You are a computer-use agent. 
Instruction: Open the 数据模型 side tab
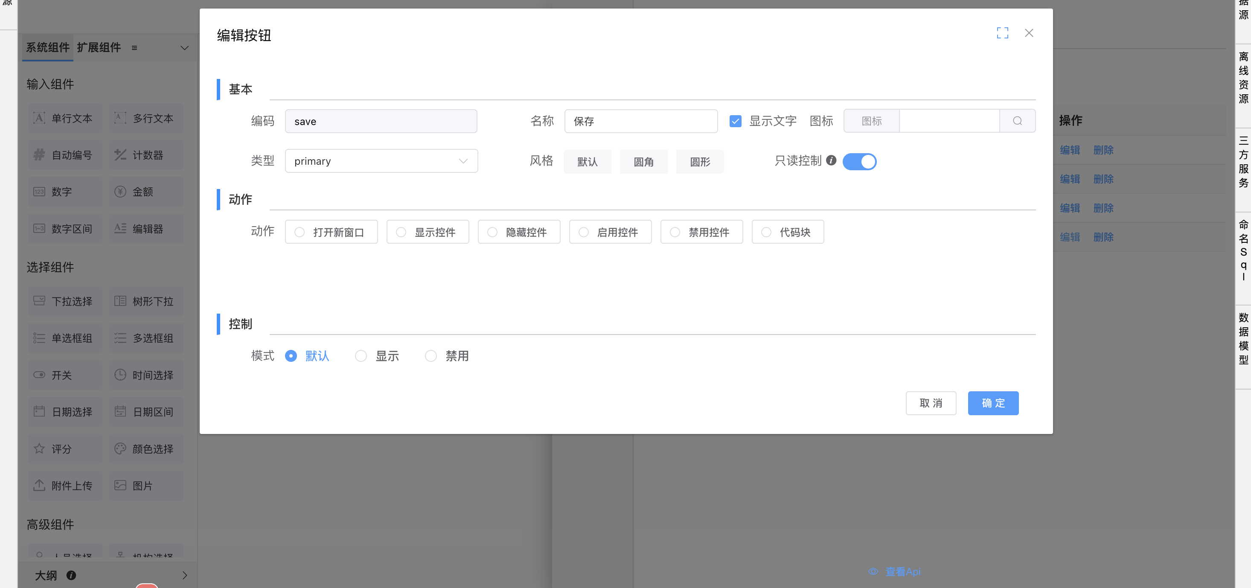point(1243,339)
